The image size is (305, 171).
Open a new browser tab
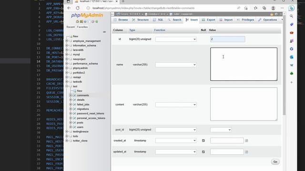pyautogui.click(x=123, y=1)
